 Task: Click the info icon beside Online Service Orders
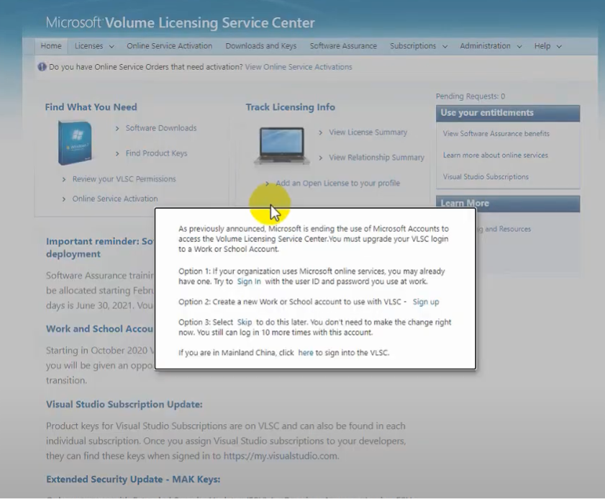click(x=42, y=67)
